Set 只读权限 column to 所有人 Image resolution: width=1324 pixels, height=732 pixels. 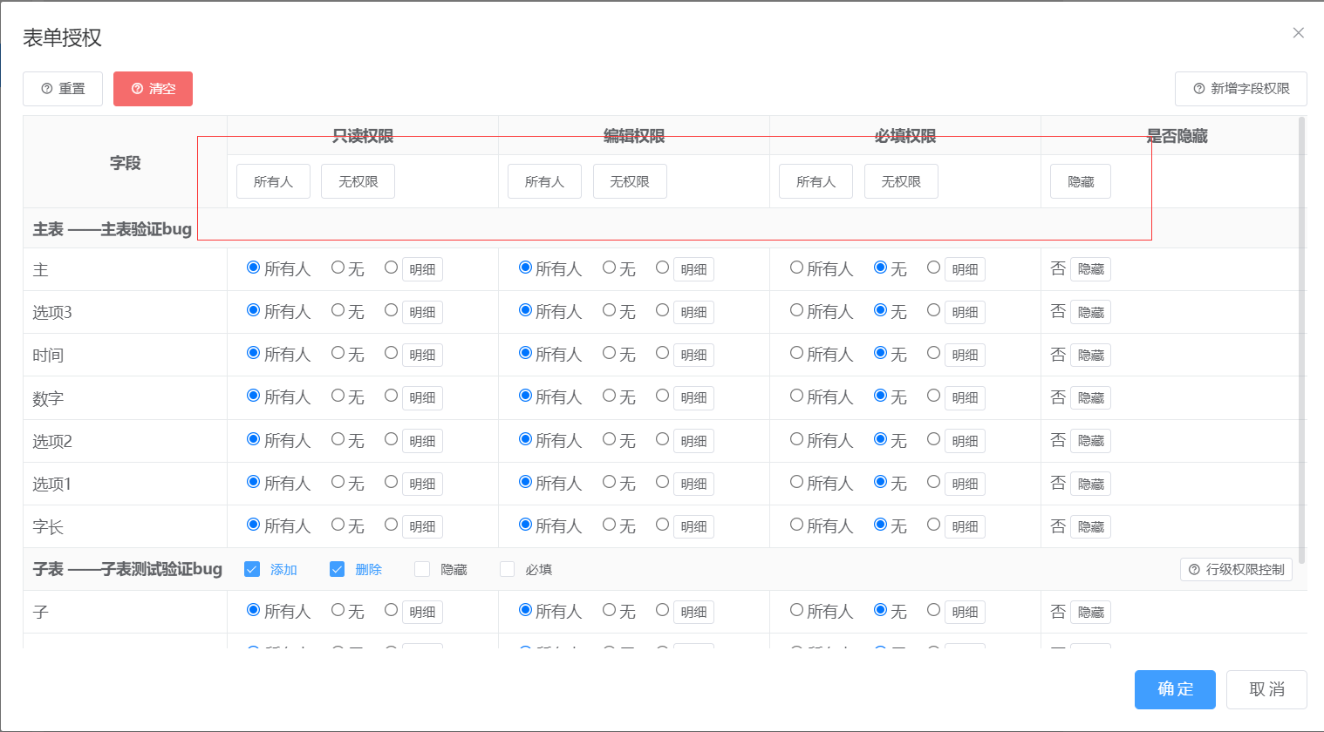pyautogui.click(x=273, y=181)
